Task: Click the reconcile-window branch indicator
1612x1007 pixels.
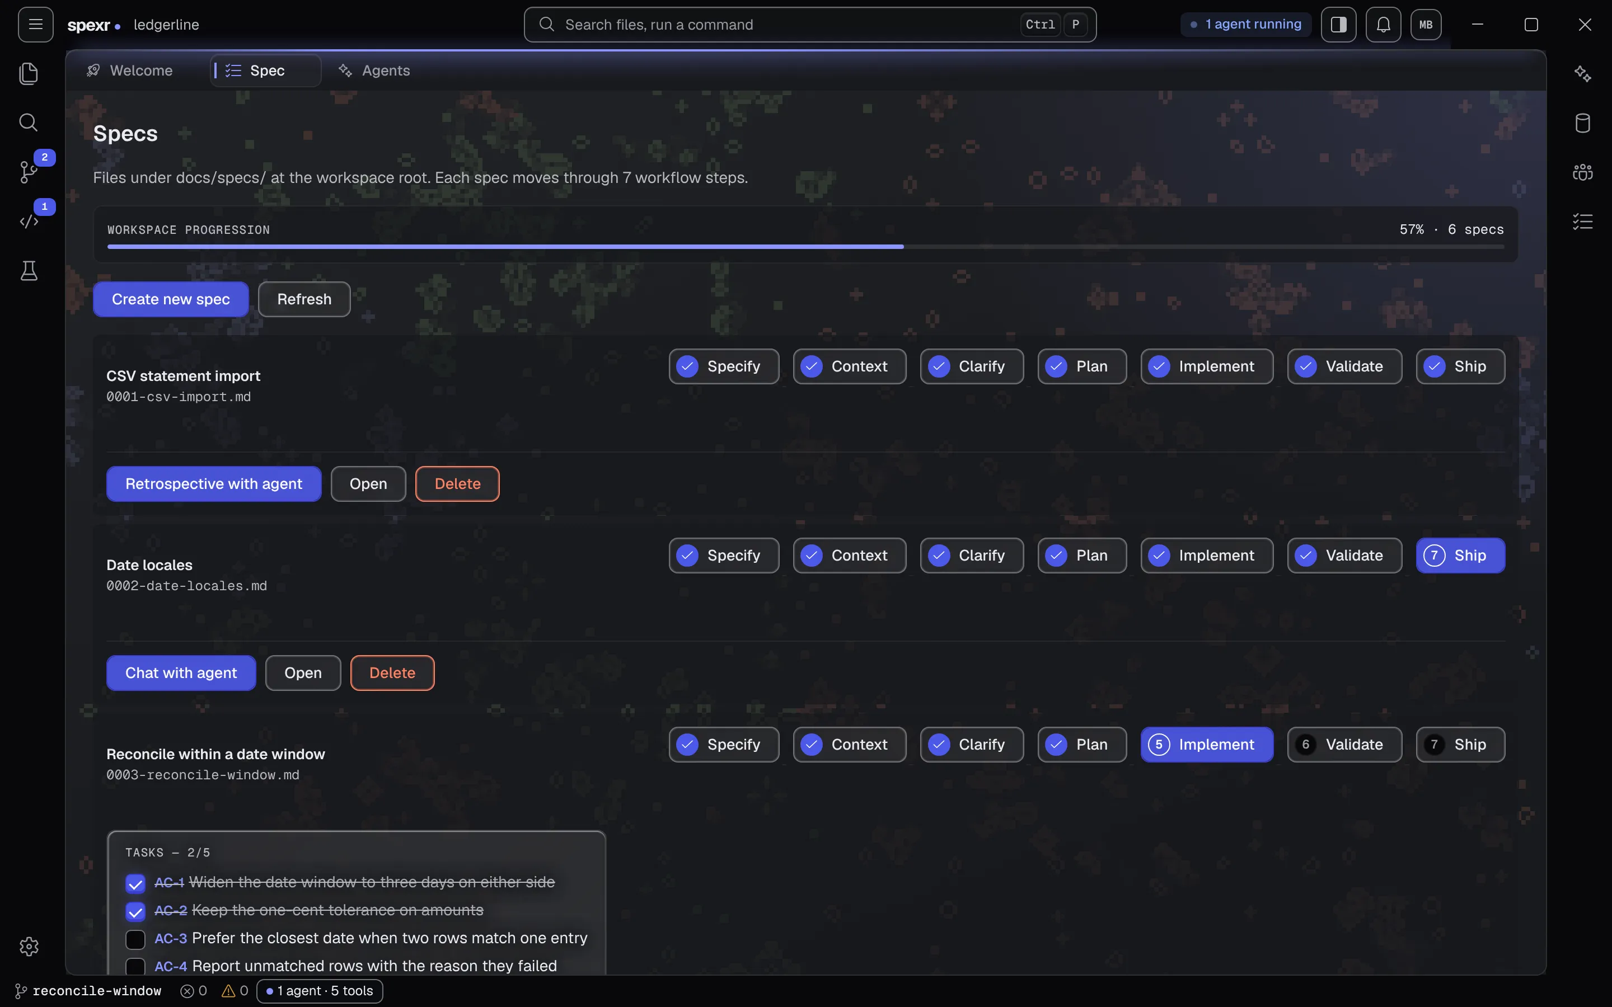Action: pyautogui.click(x=88, y=991)
